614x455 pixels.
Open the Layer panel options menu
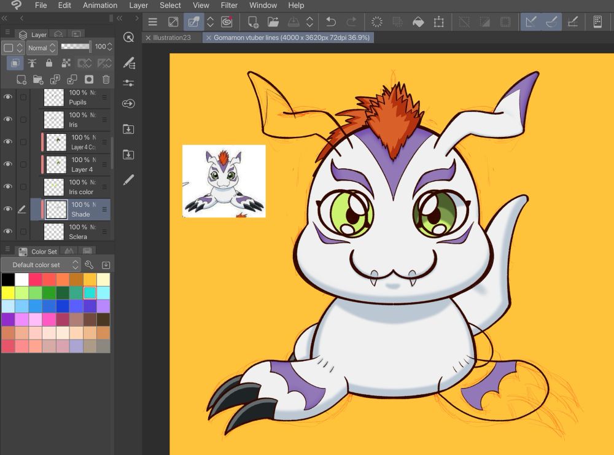point(7,32)
